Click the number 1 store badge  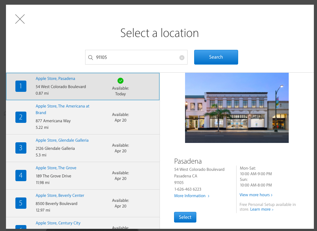[x=21, y=86]
